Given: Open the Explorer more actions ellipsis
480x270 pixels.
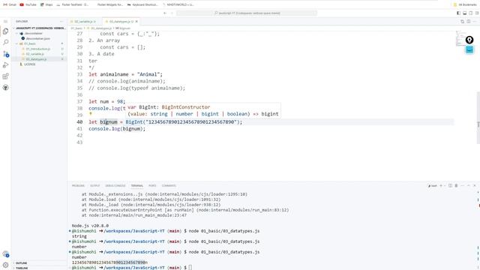Looking at the screenshot, I should point(61,22).
